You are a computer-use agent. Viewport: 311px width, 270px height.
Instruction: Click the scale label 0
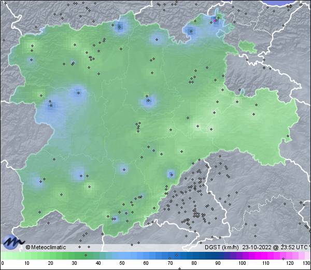3,263
